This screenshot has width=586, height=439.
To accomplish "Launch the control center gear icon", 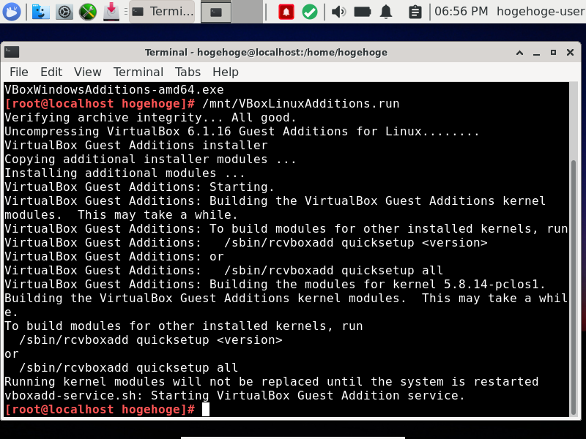I will (x=64, y=12).
